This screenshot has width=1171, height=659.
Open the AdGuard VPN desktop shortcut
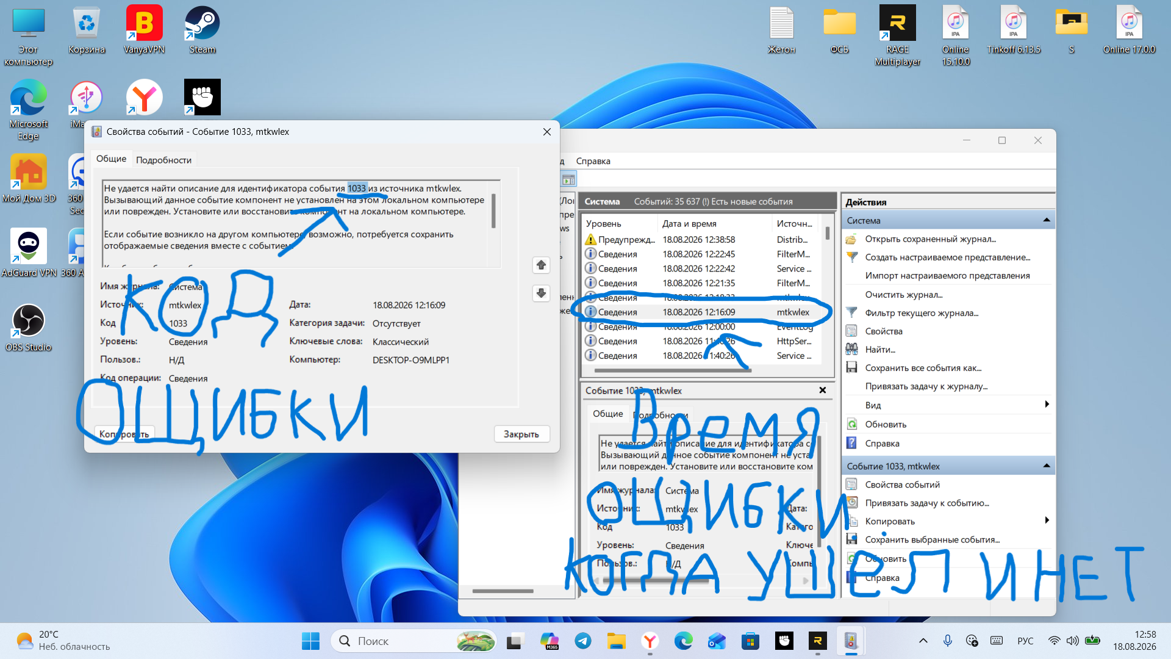28,253
